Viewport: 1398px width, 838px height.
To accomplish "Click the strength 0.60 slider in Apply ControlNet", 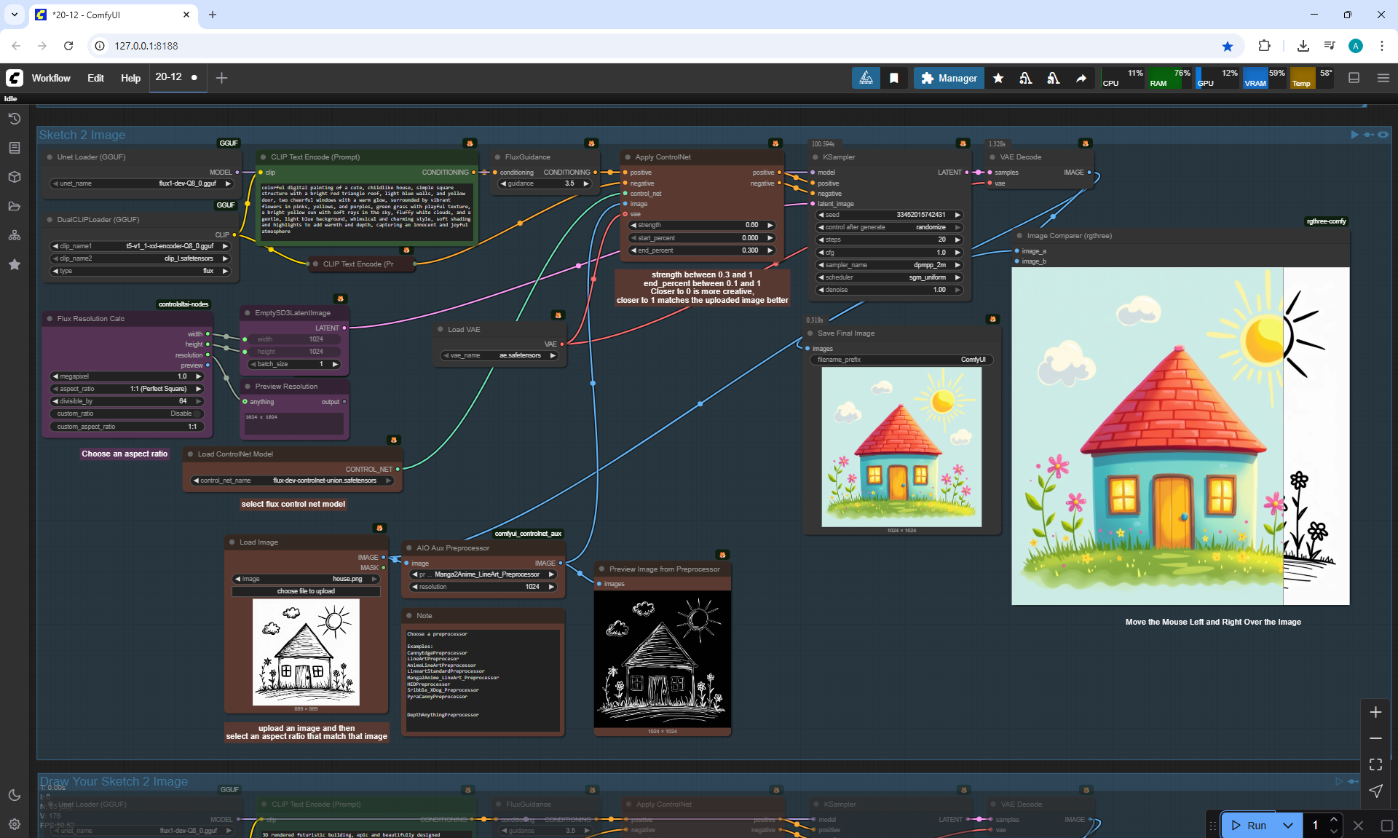I will pyautogui.click(x=701, y=225).
